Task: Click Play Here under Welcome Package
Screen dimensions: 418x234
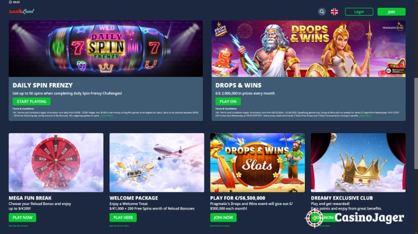Action: [x=123, y=217]
